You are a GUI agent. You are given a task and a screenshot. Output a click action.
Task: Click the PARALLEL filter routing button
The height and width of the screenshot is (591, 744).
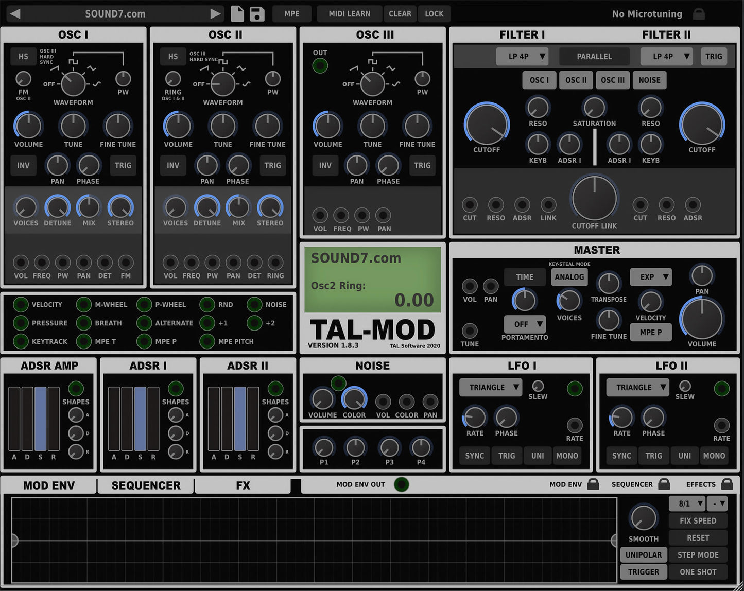[594, 57]
